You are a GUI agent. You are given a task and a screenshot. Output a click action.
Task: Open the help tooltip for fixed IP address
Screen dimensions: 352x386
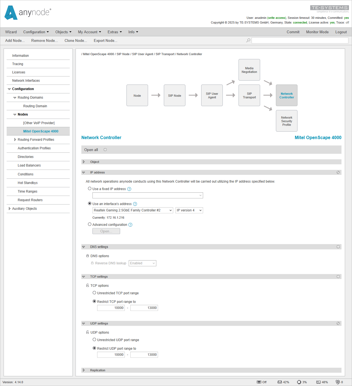tap(129, 189)
